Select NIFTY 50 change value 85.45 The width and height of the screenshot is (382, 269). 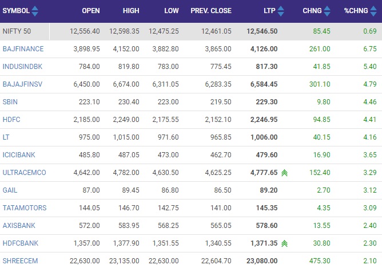(322, 31)
